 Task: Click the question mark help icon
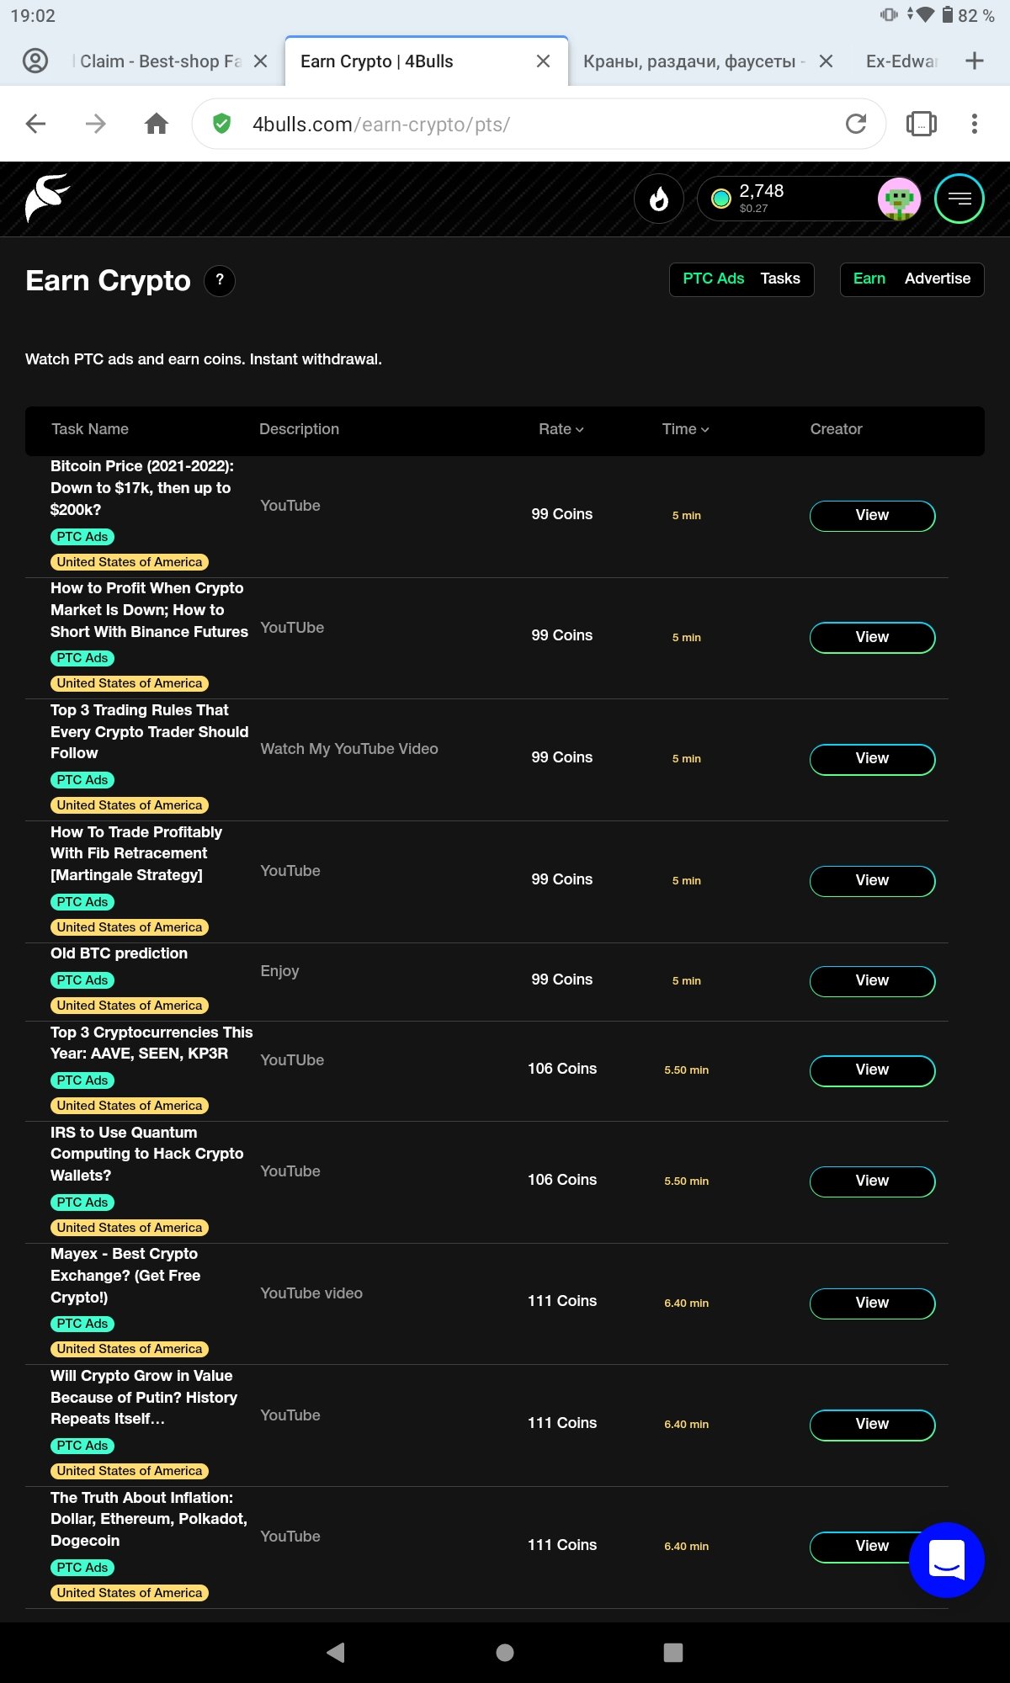click(220, 280)
